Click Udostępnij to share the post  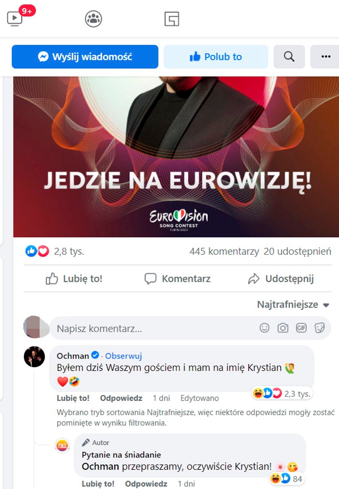[280, 279]
